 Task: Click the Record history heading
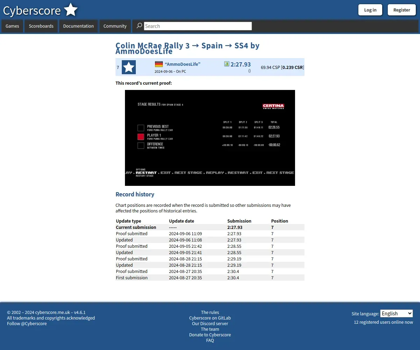click(135, 194)
